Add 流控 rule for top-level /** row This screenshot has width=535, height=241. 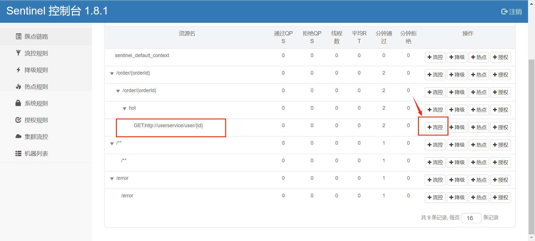pyautogui.click(x=435, y=145)
